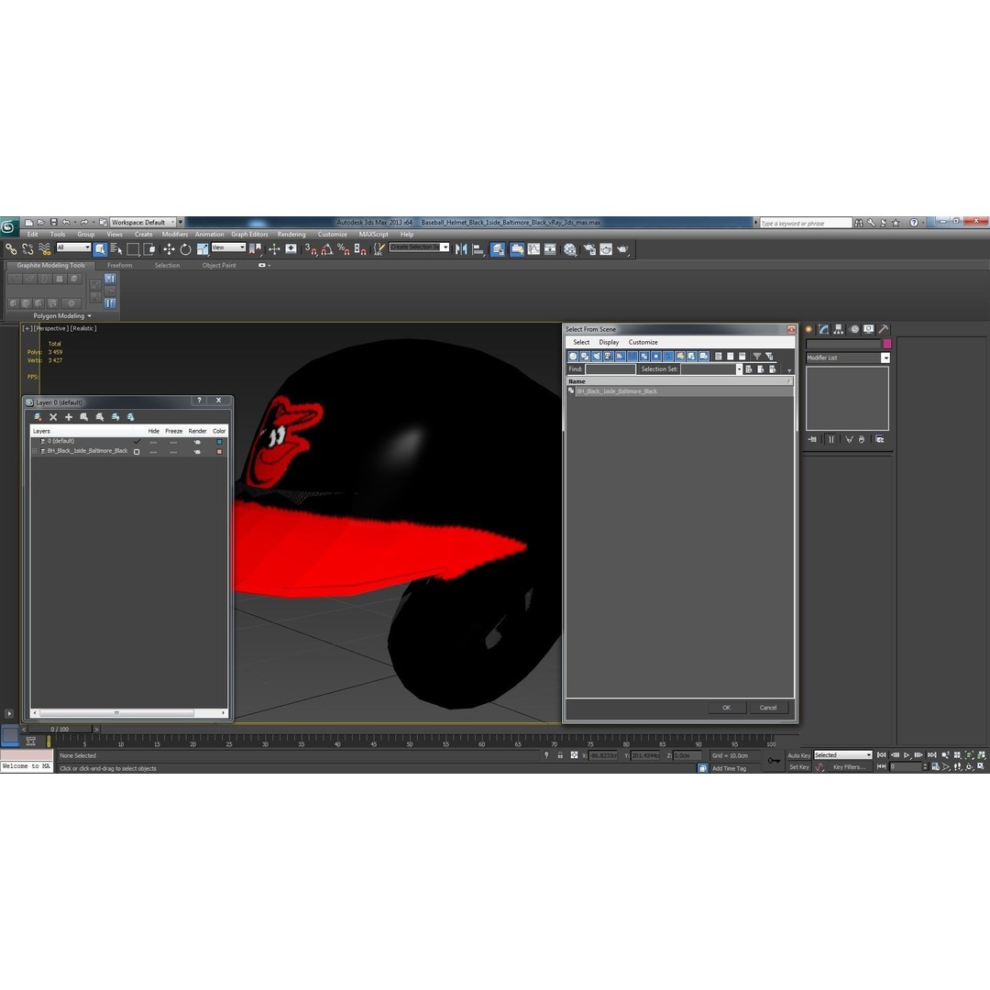Screen dimensions: 990x990
Task: Open Render Setup teapot icon
Action: coord(589,249)
